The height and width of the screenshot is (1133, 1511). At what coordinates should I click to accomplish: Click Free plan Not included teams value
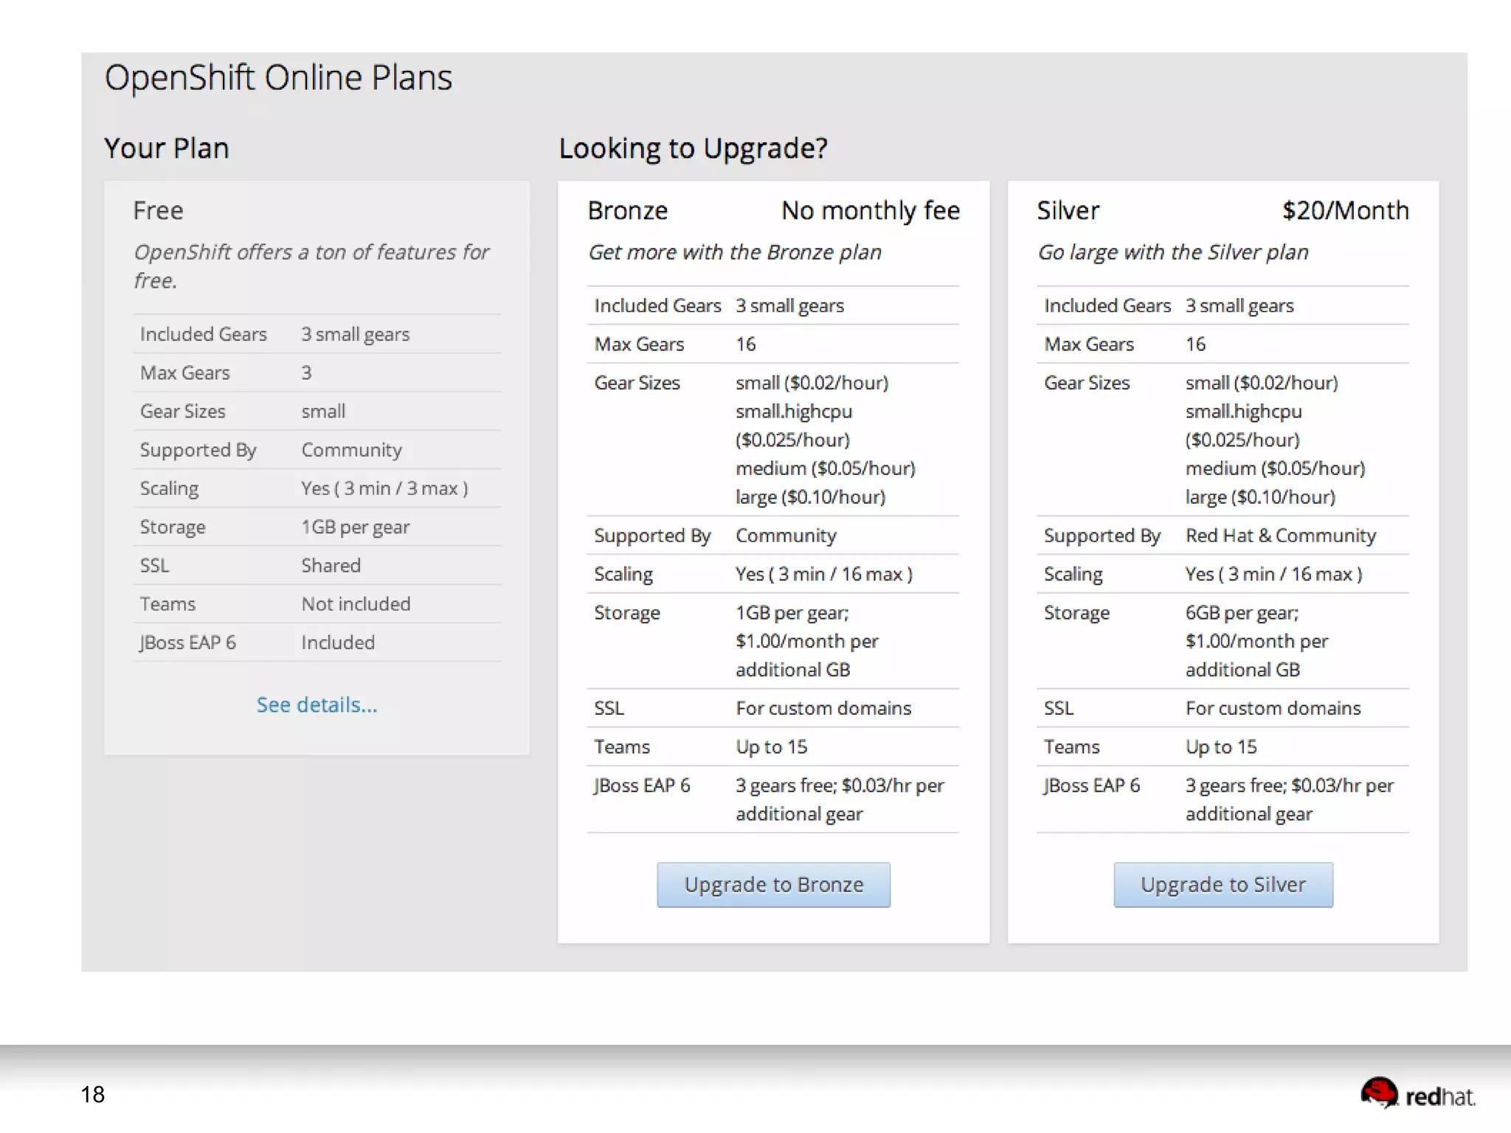click(x=356, y=604)
